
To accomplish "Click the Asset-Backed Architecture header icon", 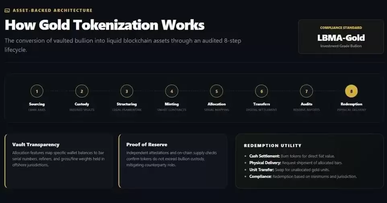I will [x=7, y=10].
